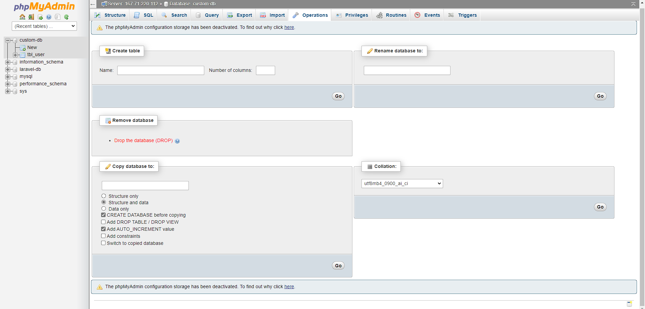Screen dimensions: 645x309
Task: Click the warning icon in the bottom notice
Action: pos(99,287)
